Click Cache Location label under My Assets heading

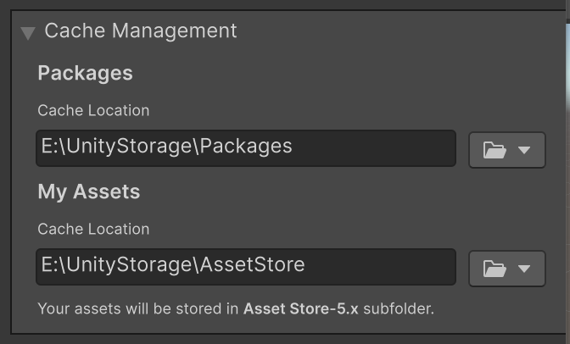[93, 229]
